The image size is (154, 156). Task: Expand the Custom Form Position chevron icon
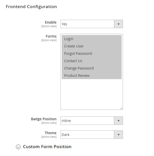point(18,147)
